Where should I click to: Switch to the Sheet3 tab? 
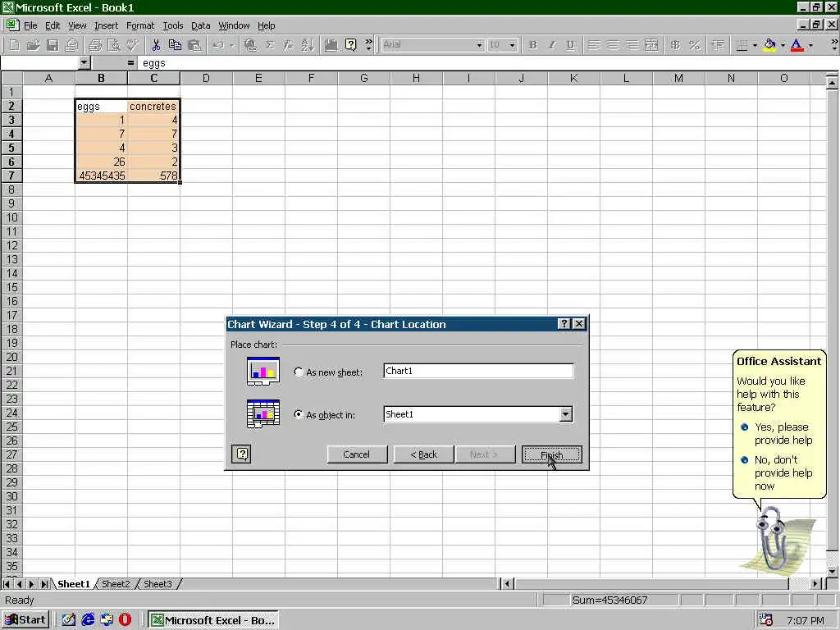tap(157, 584)
